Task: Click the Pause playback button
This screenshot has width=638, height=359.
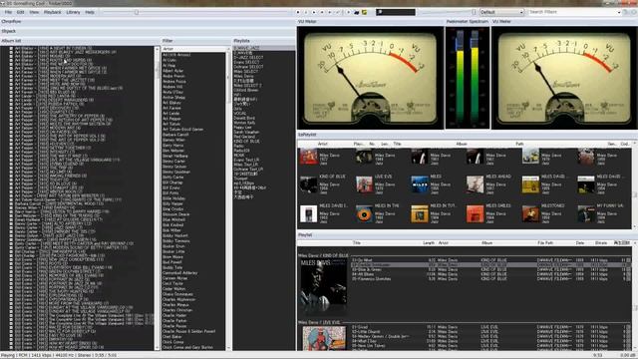Action: 306,12
